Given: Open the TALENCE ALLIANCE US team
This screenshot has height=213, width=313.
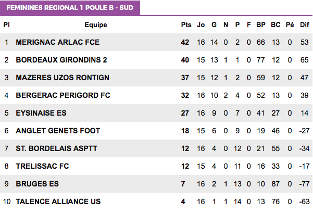Looking at the screenshot, I should 58,202.
